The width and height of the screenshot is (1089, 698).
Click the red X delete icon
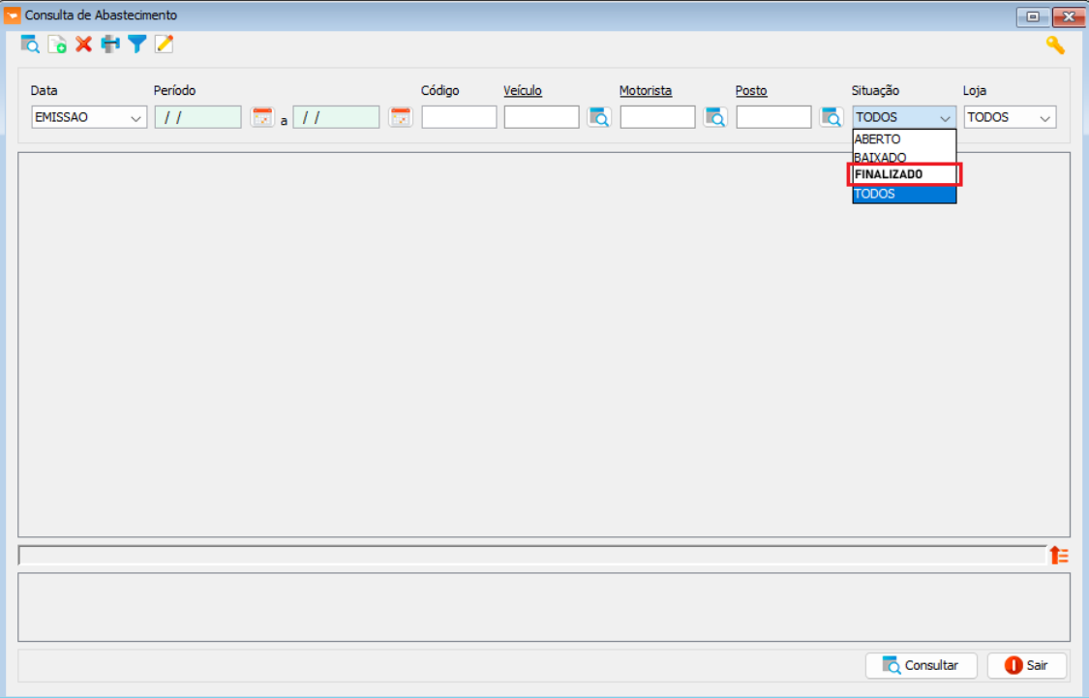click(x=84, y=45)
